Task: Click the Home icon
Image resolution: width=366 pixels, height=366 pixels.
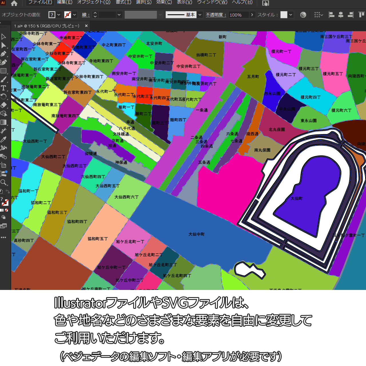Action: coord(14,3)
